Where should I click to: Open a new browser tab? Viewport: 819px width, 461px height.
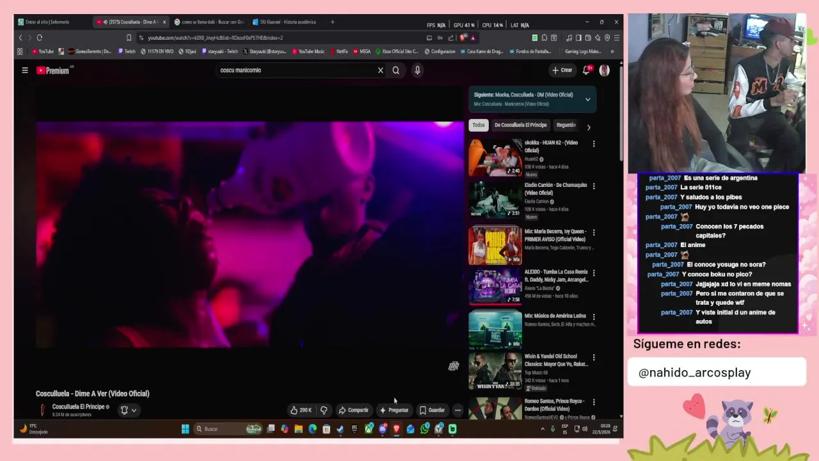tap(332, 22)
